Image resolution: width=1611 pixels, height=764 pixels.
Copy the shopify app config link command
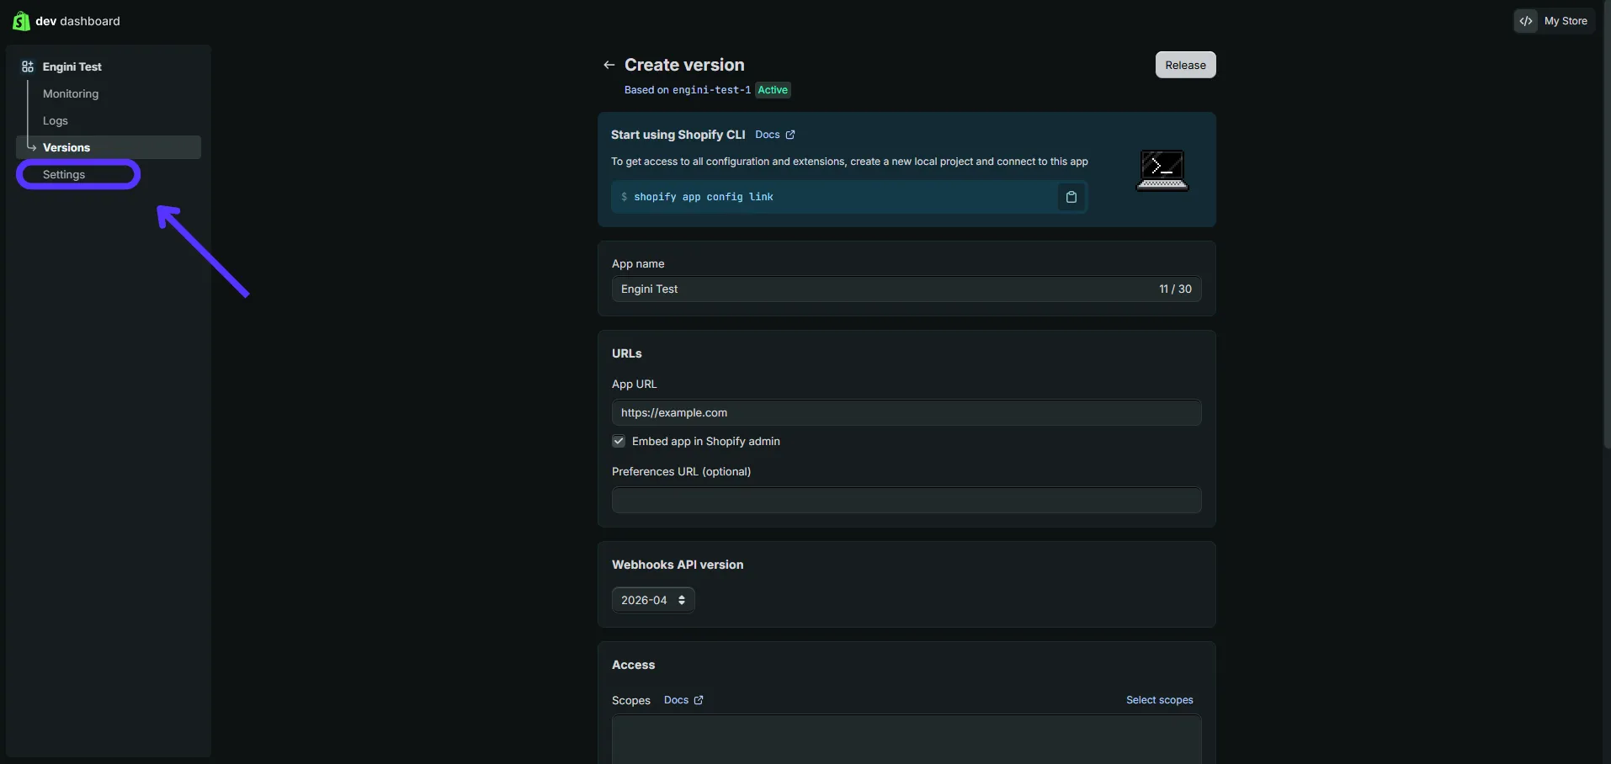pos(1071,197)
